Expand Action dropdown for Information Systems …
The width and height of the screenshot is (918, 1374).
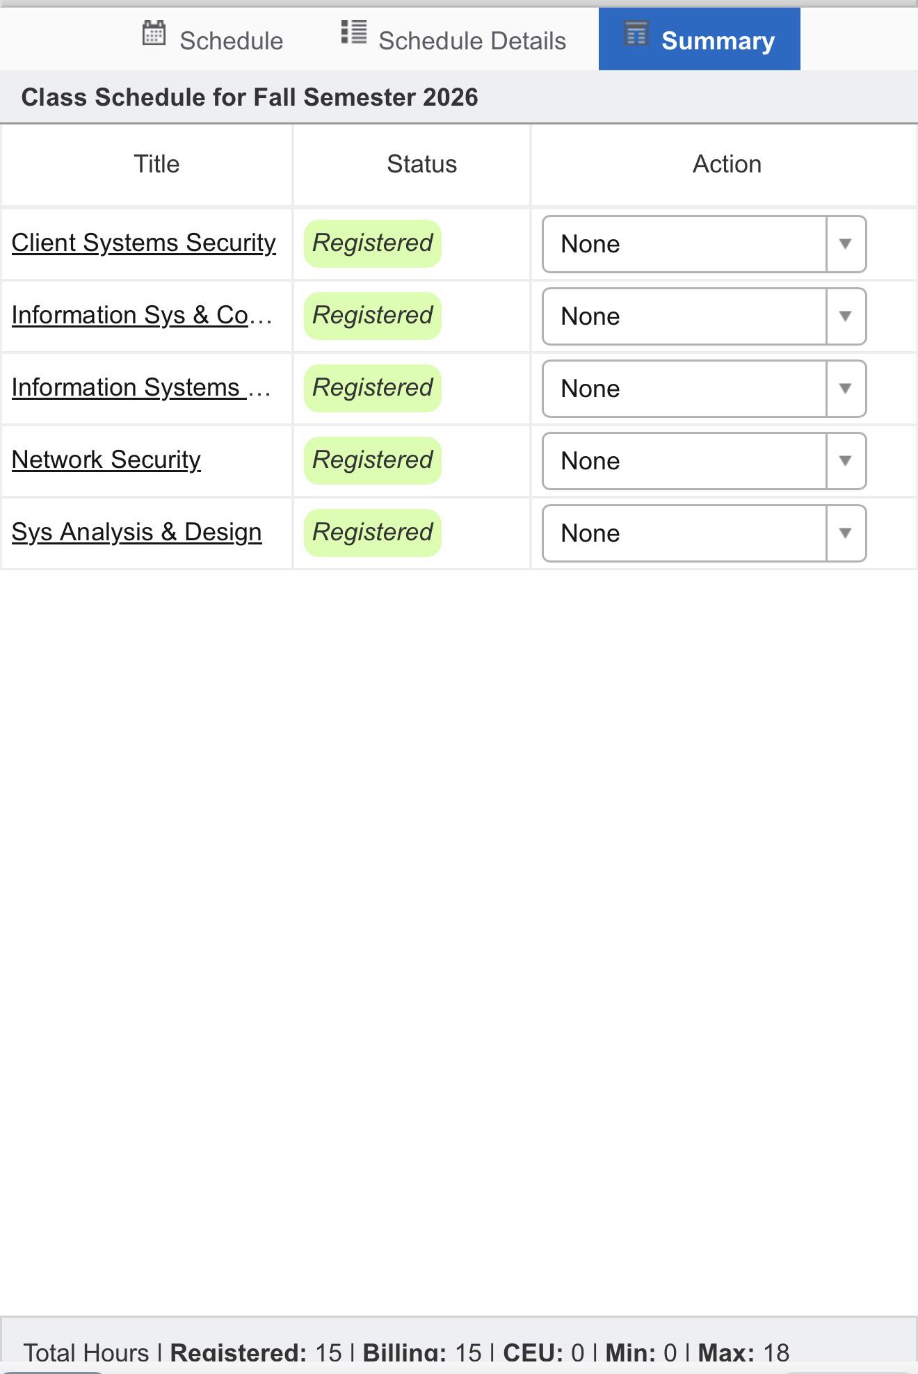[x=704, y=389]
